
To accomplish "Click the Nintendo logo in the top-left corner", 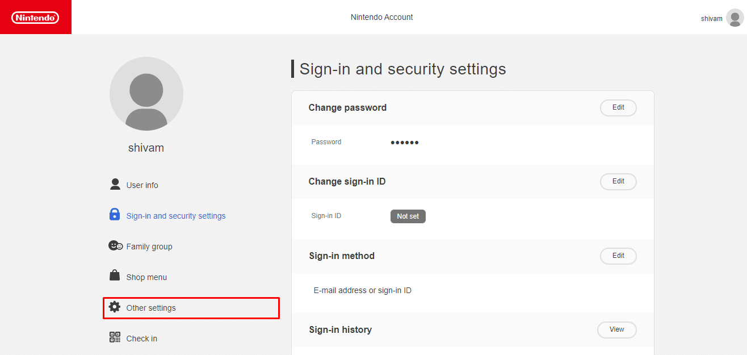I will 35,17.
